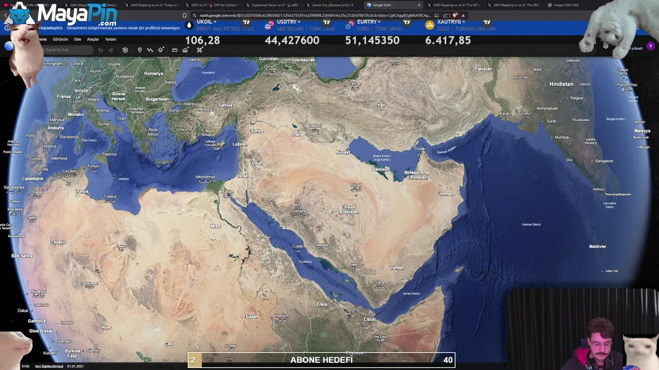This screenshot has width=659, height=370.
Task: Click the 01.01.2021 imagery date
Action: pos(75,366)
